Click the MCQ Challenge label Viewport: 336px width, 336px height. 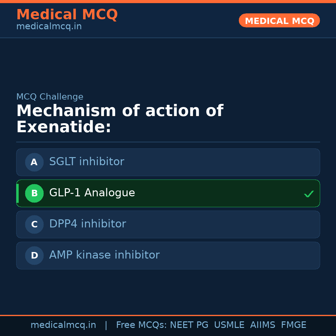click(50, 97)
